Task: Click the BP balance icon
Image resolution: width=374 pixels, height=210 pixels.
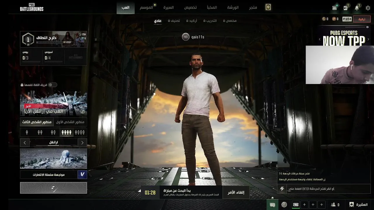Action: [334, 19]
